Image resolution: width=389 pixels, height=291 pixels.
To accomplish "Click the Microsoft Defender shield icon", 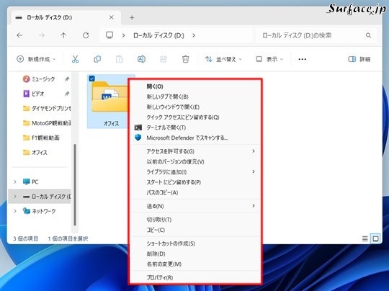I will 138,138.
